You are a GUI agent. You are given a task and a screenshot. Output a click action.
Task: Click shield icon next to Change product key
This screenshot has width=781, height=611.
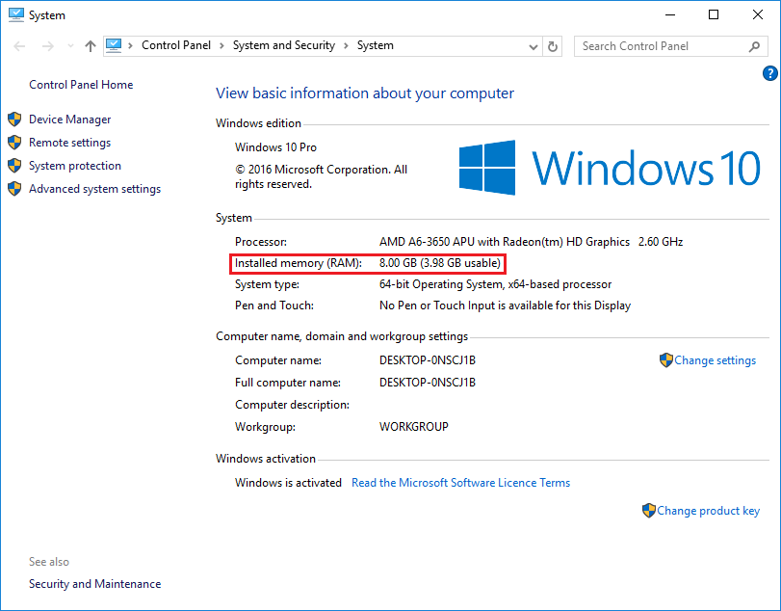click(x=648, y=511)
